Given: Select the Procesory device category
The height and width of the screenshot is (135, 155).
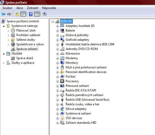Looking at the screenshot, I should pos(72,81).
